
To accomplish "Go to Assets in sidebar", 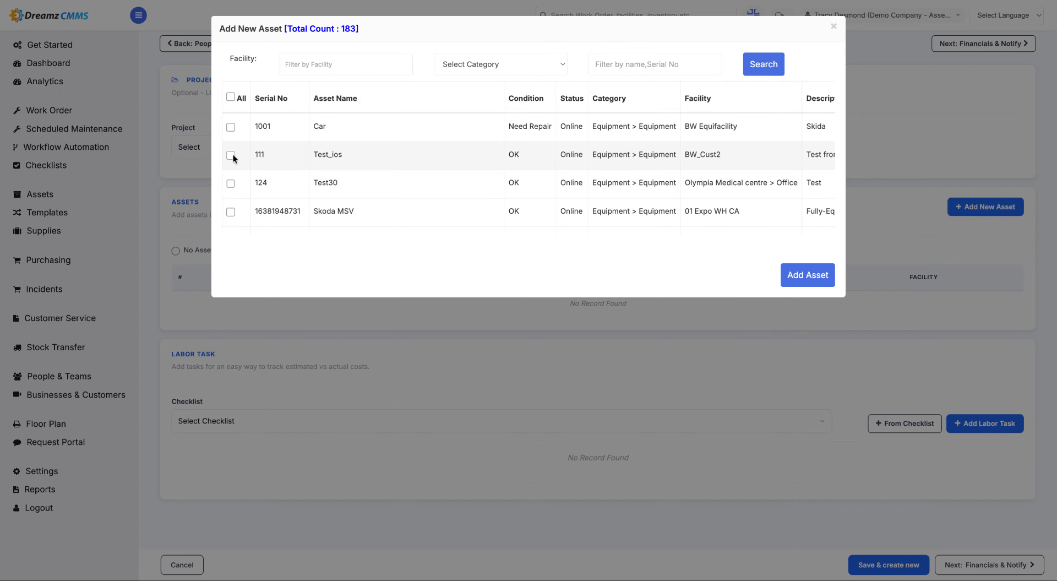I will (40, 194).
